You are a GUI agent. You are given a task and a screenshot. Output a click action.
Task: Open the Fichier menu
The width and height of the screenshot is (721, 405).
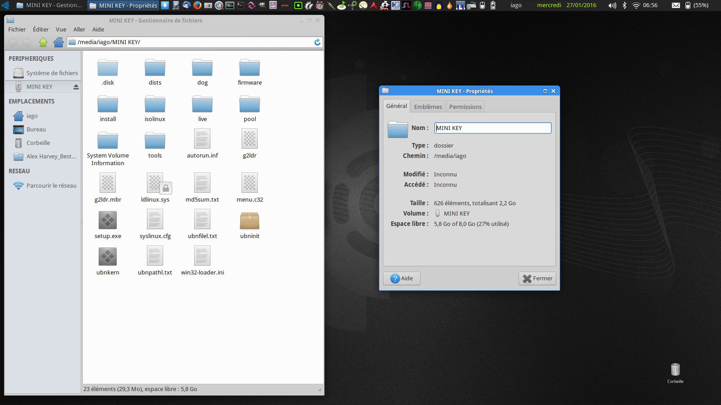(x=17, y=30)
